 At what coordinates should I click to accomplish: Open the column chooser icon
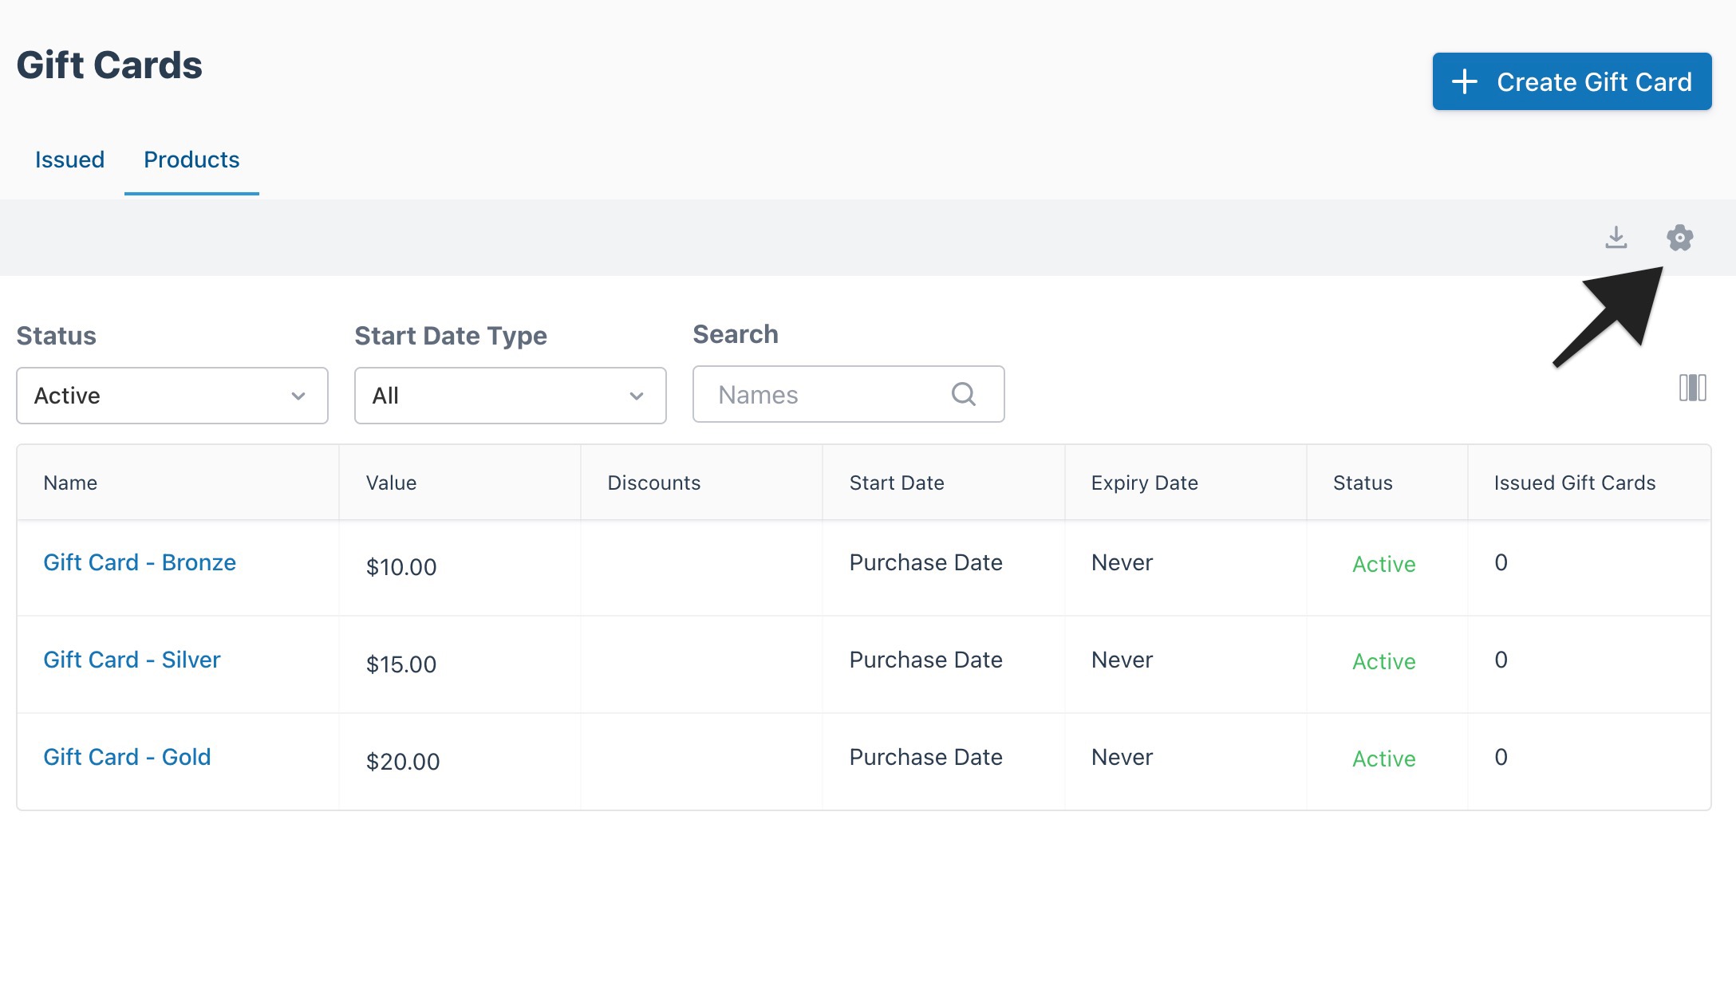(x=1692, y=388)
